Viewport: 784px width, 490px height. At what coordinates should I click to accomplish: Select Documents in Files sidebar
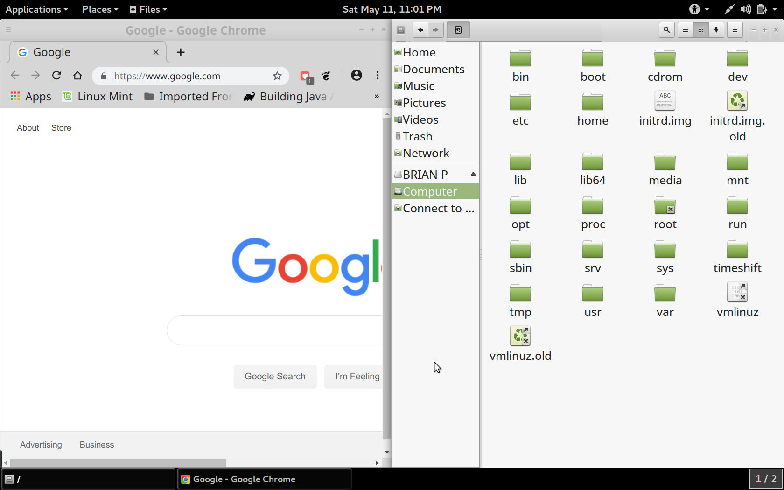pyautogui.click(x=436, y=69)
